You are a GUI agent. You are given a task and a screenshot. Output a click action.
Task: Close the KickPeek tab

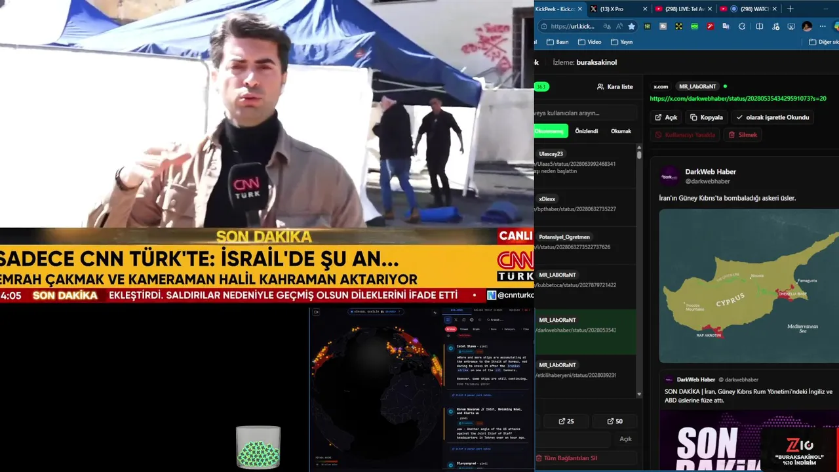point(579,9)
